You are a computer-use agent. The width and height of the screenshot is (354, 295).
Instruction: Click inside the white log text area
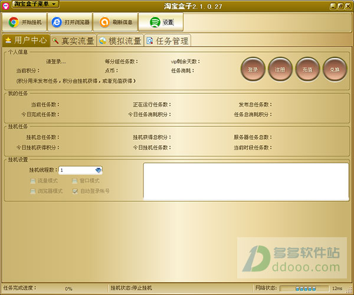pyautogui.click(x=246, y=182)
